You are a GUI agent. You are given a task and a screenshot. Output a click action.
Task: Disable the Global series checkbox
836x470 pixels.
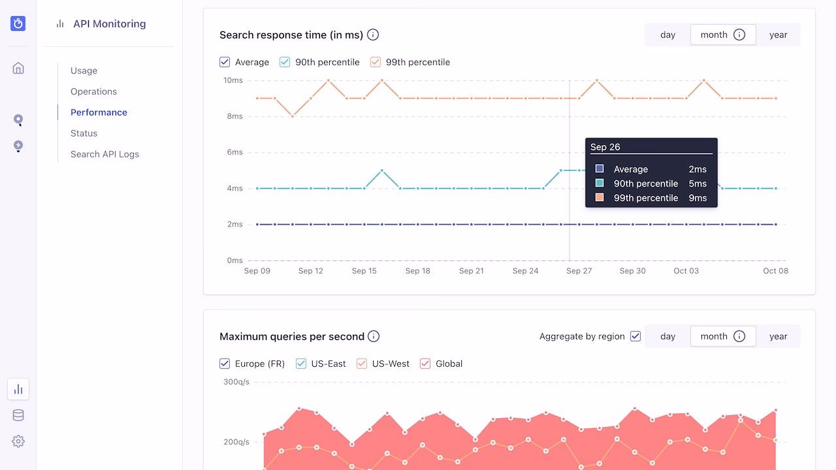pos(425,364)
